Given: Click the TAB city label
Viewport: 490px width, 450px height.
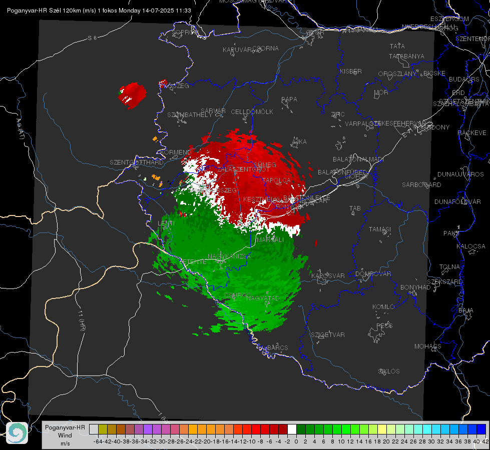Looking at the screenshot, I should 355,208.
